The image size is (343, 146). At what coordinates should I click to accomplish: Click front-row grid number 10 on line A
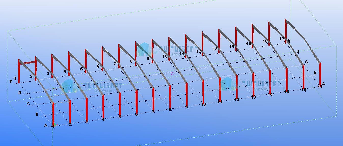203,104
